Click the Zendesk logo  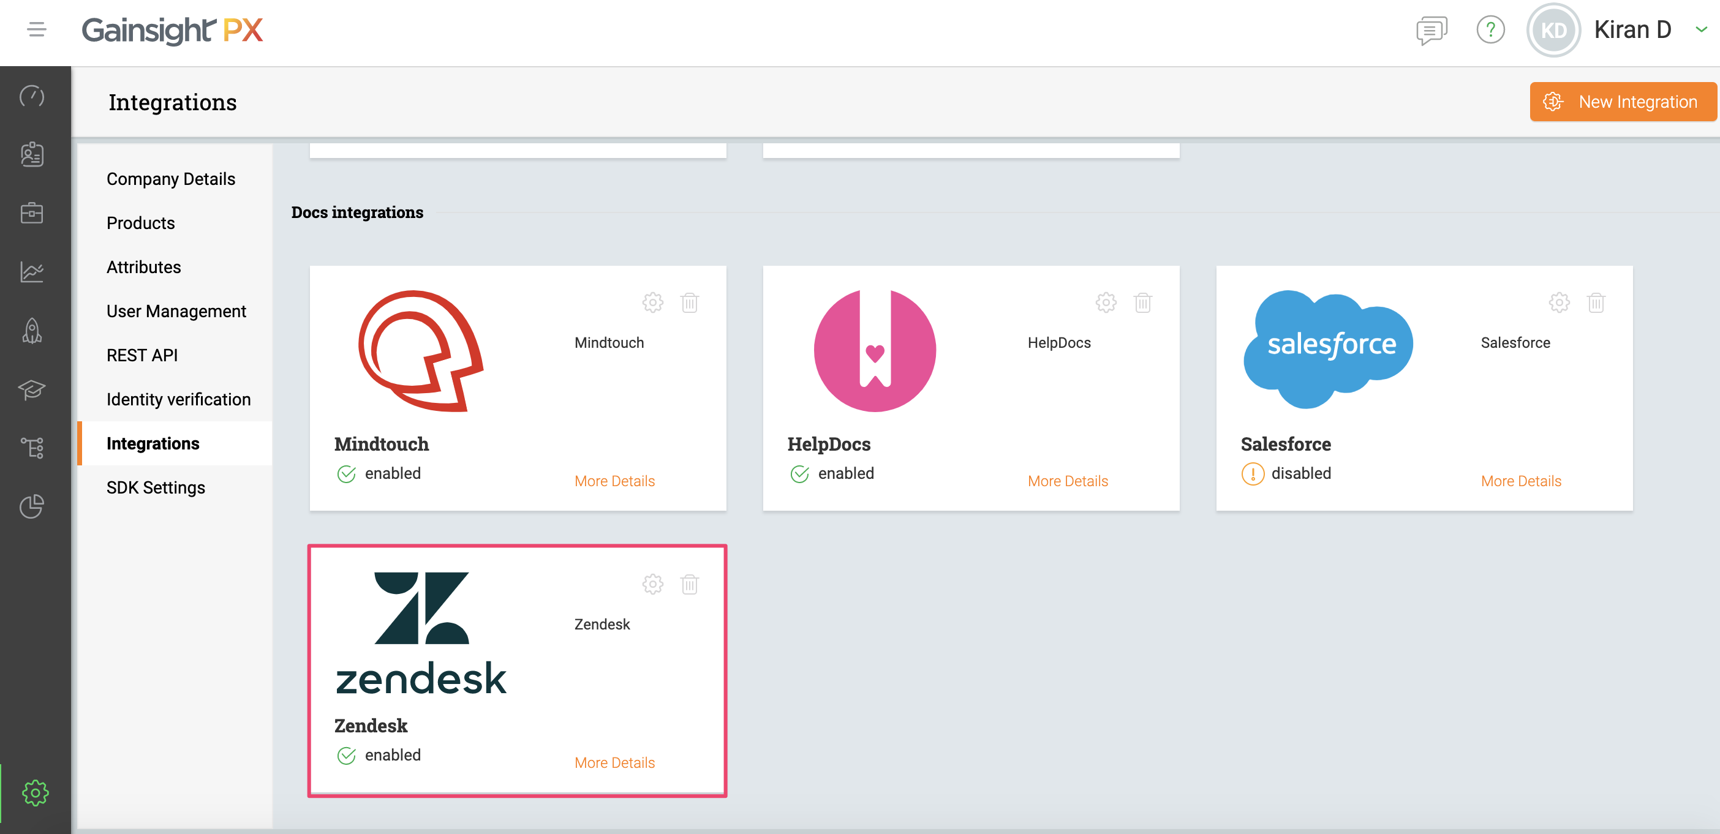coord(421,634)
